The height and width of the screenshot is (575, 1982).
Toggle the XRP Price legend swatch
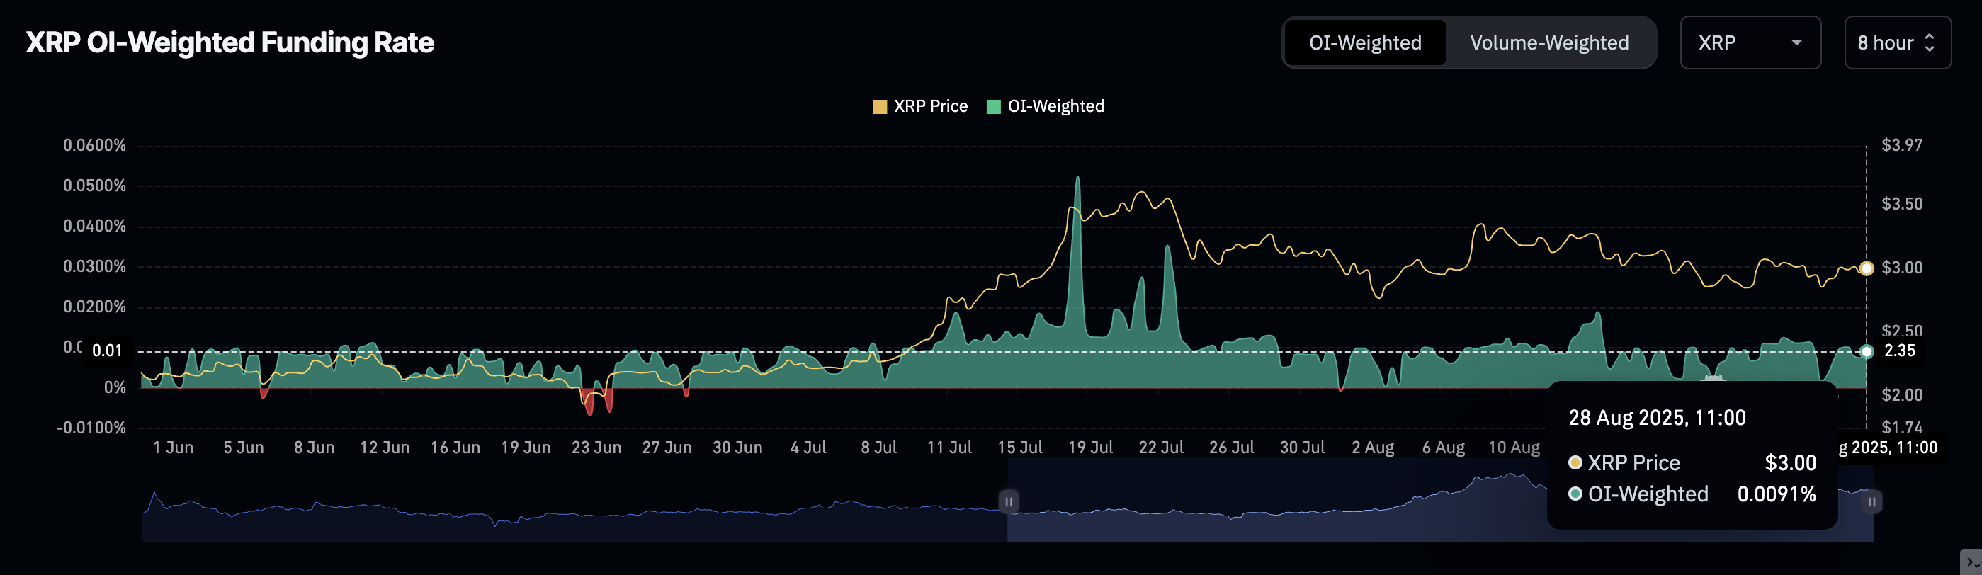pos(880,107)
